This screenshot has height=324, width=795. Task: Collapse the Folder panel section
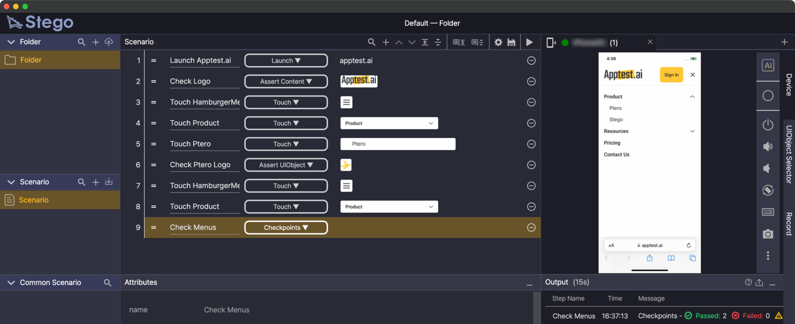[11, 42]
